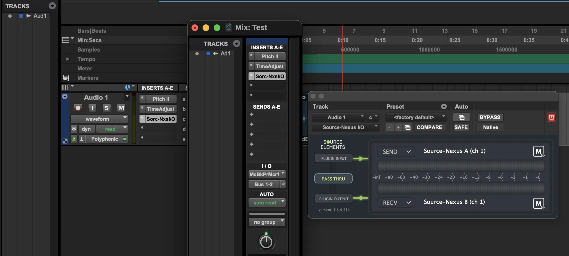
Task: Click output window icon beside Bus 1-2
Action: [283, 184]
